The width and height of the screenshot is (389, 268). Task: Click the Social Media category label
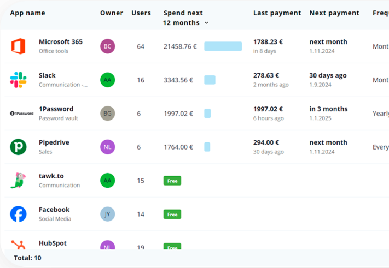point(55,219)
